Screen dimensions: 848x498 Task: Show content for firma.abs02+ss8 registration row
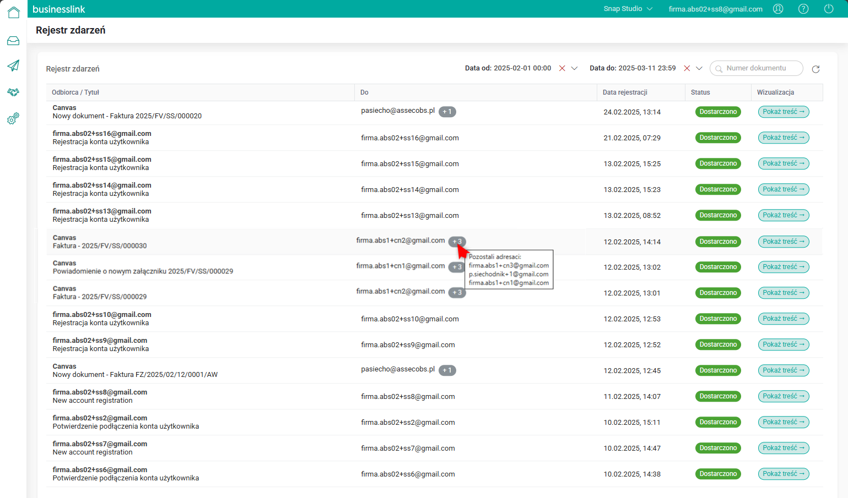click(x=784, y=396)
